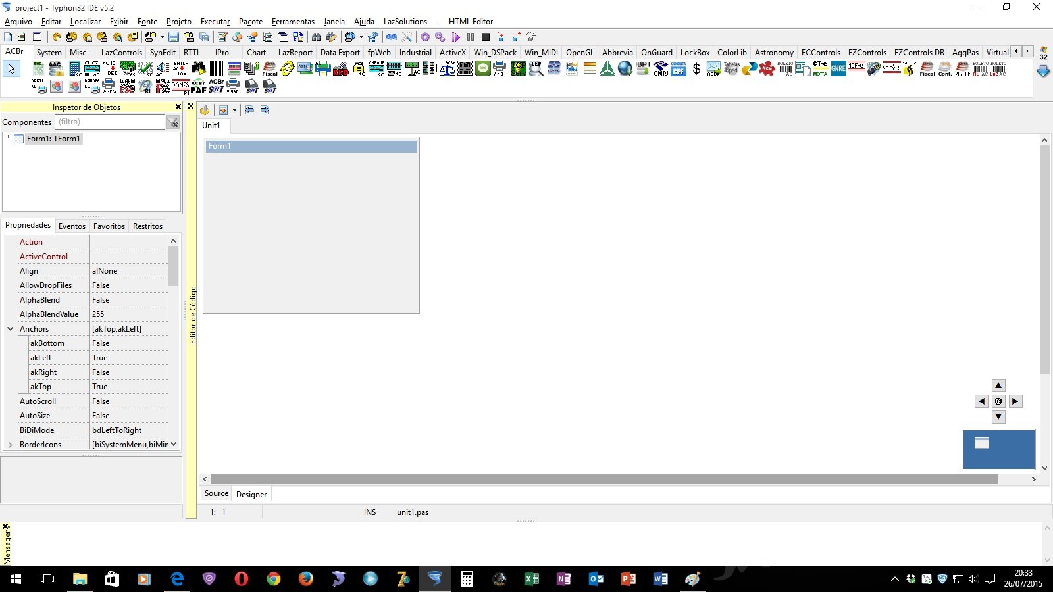The image size is (1053, 592).
Task: Toggle akRight value False
Action: (128, 372)
